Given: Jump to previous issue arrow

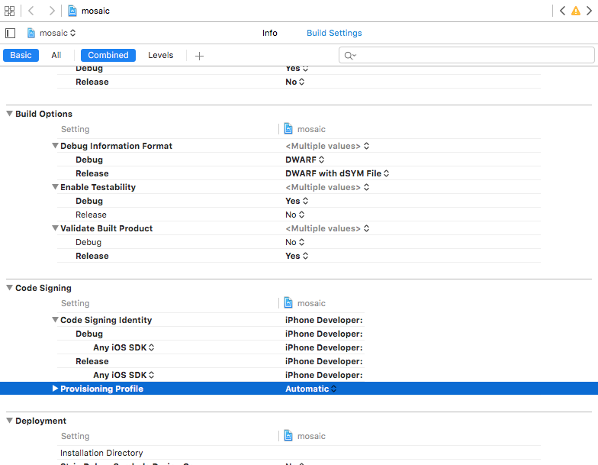Looking at the screenshot, I should [562, 11].
